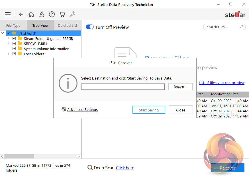Toggle the Turn Off Preview switch
The width and height of the screenshot is (249, 177).
coord(90,27)
